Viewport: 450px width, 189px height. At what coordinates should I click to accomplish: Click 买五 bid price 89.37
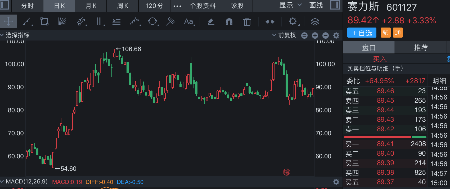[385, 182]
